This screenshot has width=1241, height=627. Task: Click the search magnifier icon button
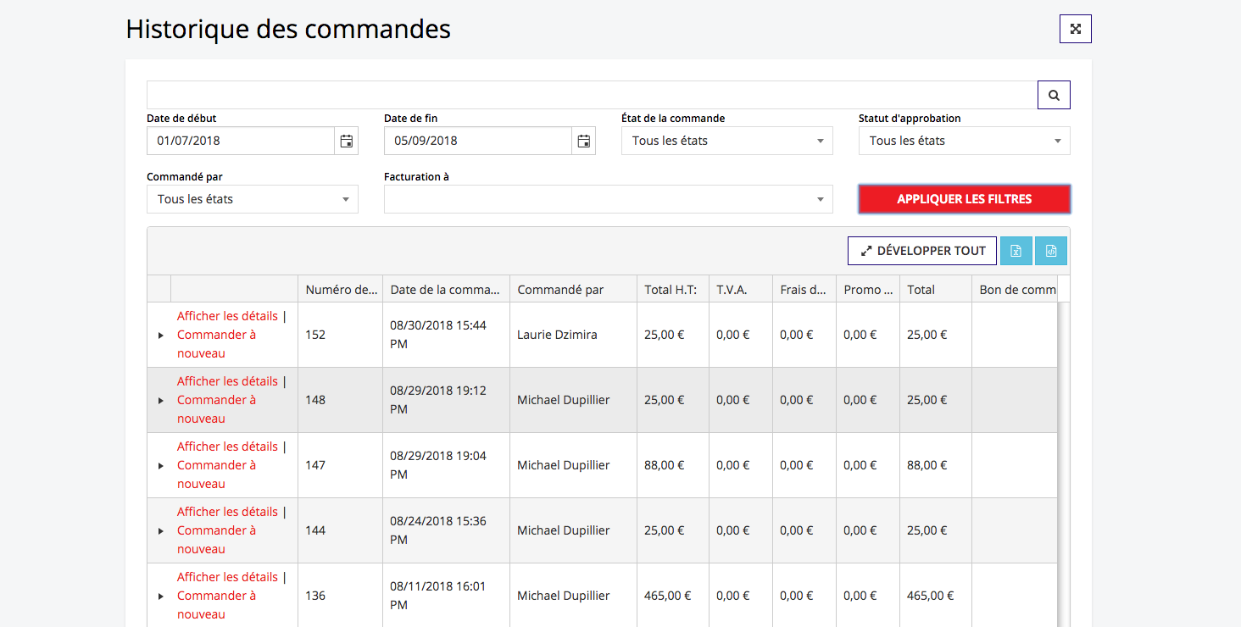coord(1054,95)
